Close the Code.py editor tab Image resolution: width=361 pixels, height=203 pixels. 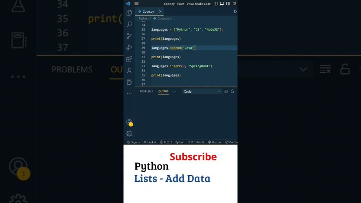tap(160, 12)
